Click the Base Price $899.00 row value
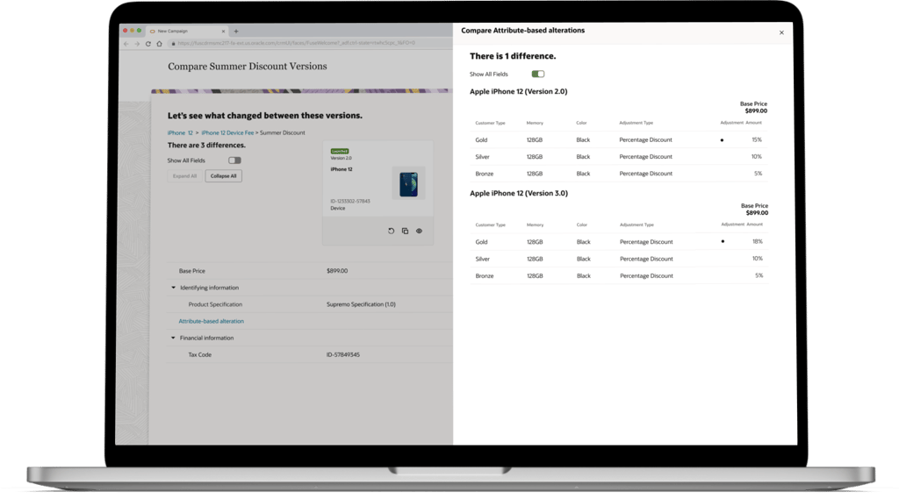 tap(337, 271)
